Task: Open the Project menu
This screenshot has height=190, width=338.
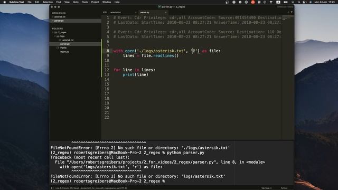Action: click(95, 2)
